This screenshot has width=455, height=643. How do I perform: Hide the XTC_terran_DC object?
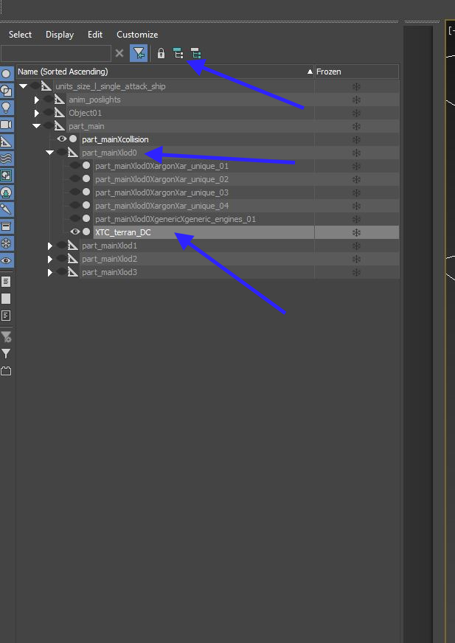[x=74, y=232]
